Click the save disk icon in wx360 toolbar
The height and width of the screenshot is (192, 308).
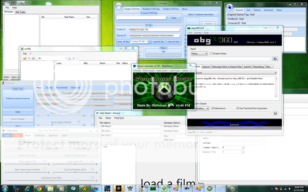coord(33,58)
